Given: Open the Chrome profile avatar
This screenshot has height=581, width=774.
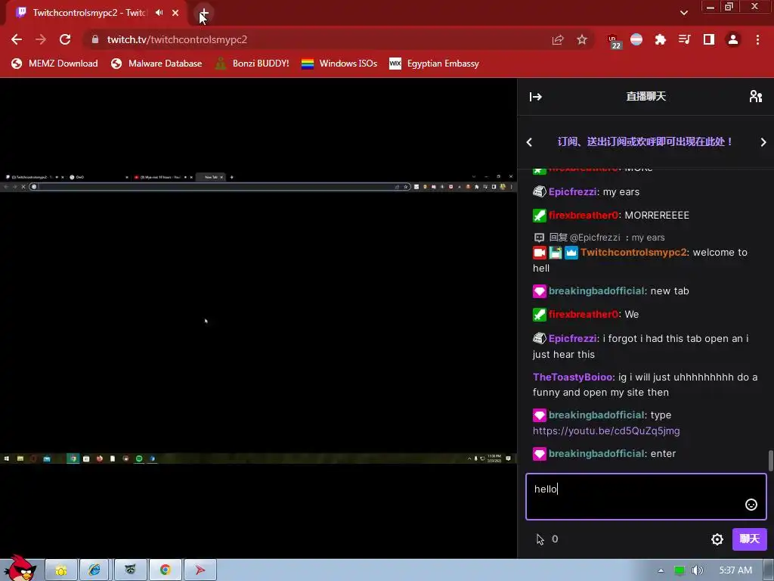Looking at the screenshot, I should tap(733, 39).
